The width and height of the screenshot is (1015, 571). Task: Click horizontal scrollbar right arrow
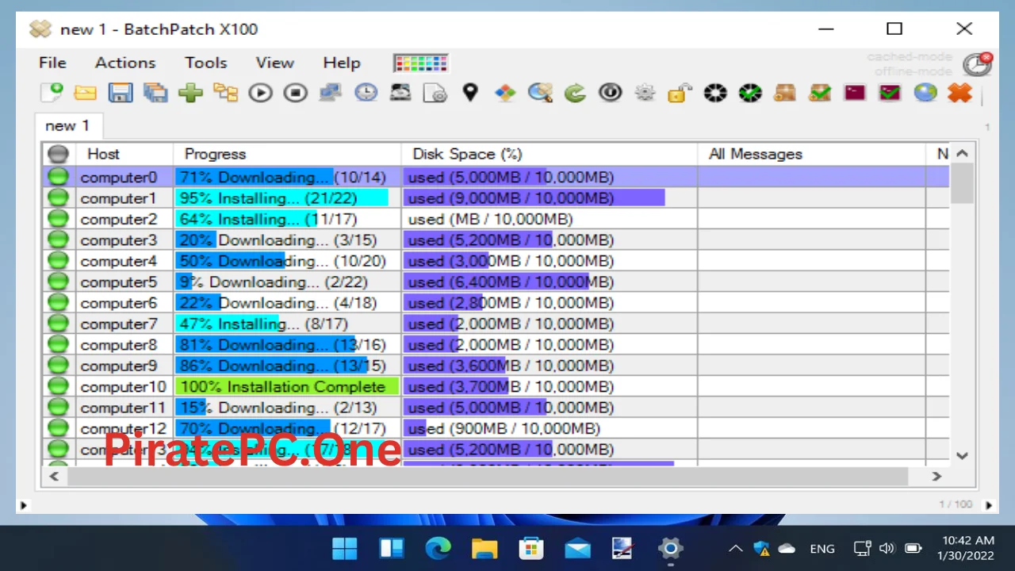[x=936, y=476]
